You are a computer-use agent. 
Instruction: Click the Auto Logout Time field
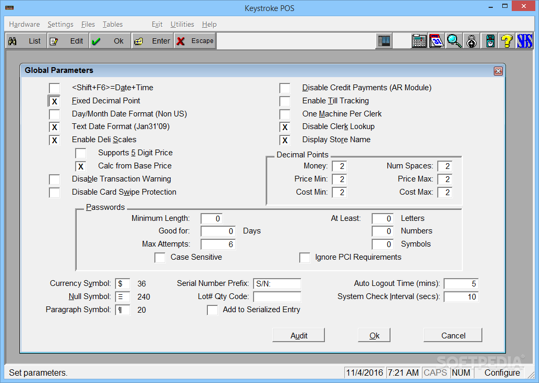point(461,284)
